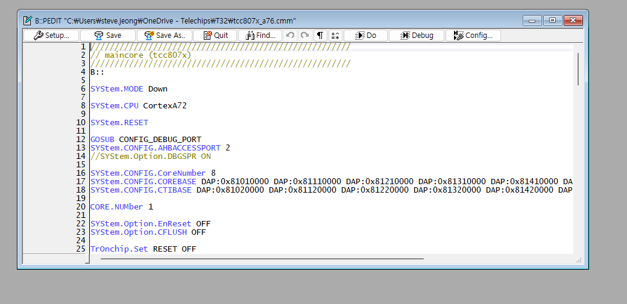Image resolution: width=627 pixels, height=304 pixels.
Task: Open the Setup dialog from the toolbar
Action: click(x=51, y=36)
